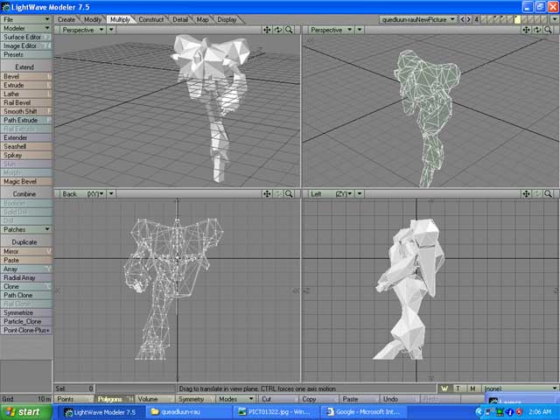Switch to the Map tab
The image size is (560, 420).
[202, 19]
